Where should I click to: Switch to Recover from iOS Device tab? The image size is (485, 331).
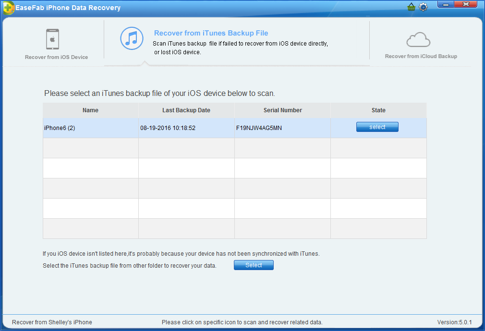click(56, 57)
